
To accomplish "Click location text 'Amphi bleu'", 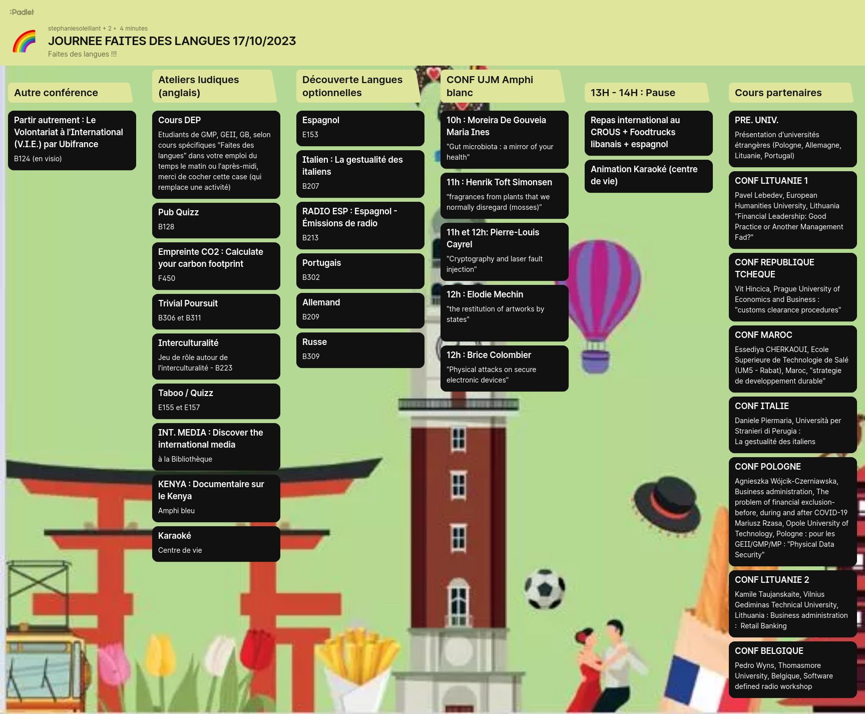I will pyautogui.click(x=176, y=511).
